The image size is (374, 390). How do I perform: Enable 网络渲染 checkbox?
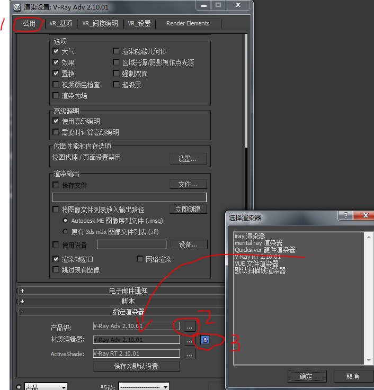point(140,259)
